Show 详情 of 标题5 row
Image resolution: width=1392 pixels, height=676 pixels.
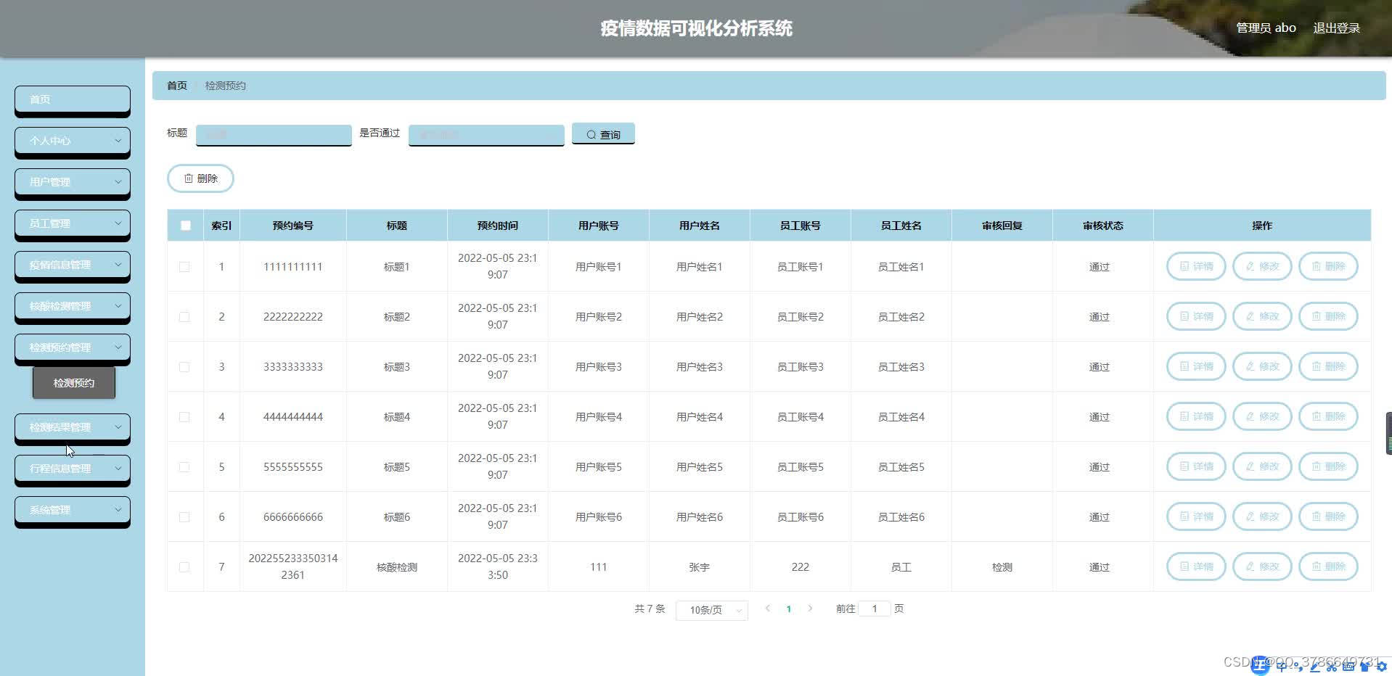1195,466
